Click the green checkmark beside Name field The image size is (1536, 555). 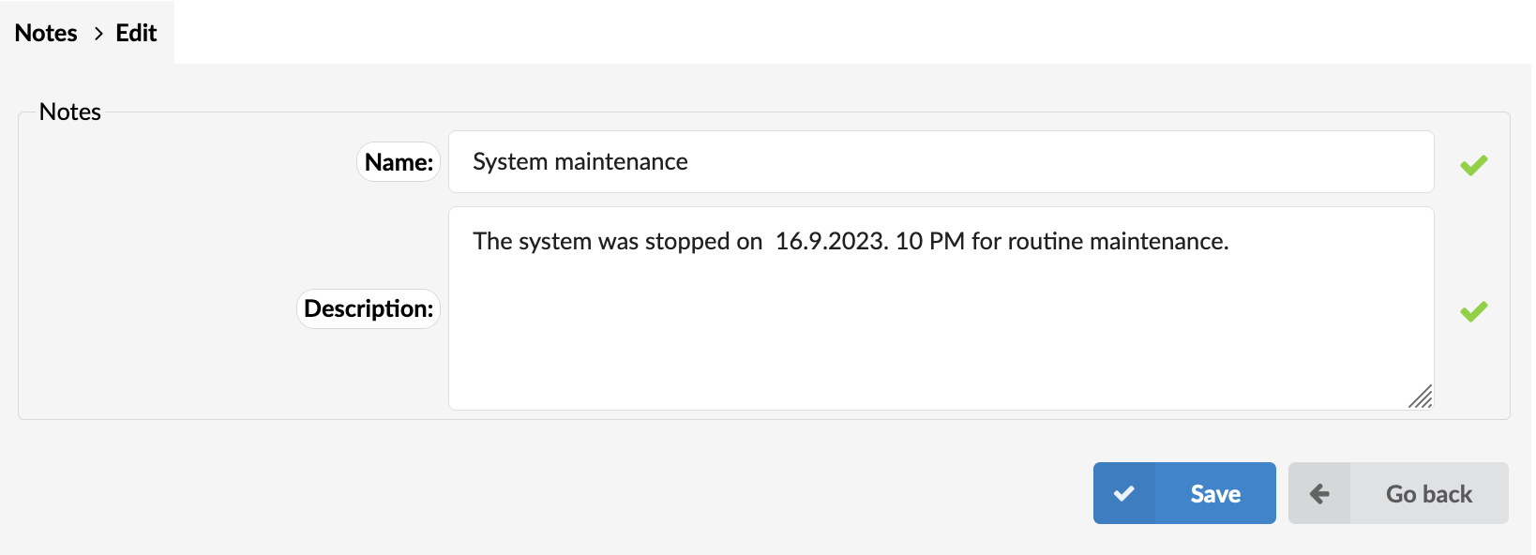[1473, 165]
